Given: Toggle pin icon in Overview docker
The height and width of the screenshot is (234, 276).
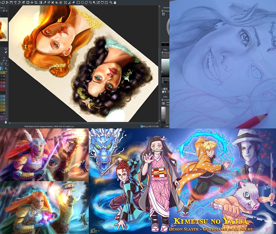Looking at the screenshot, I should pos(6,53).
